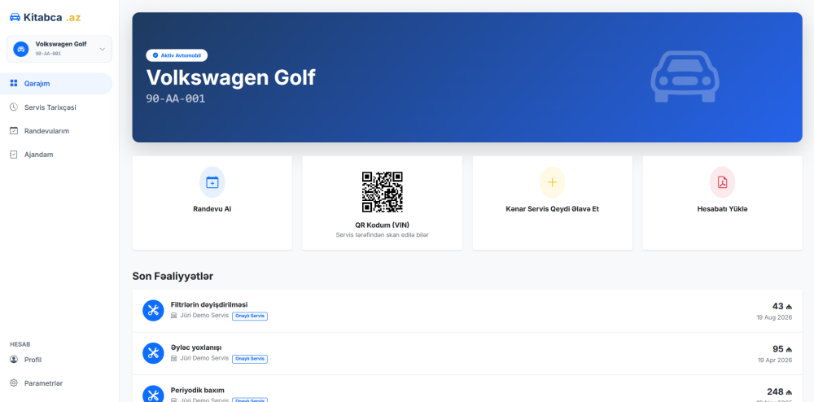The image size is (814, 402).
Task: Open Randevularım in the sidebar
Action: 56,131
